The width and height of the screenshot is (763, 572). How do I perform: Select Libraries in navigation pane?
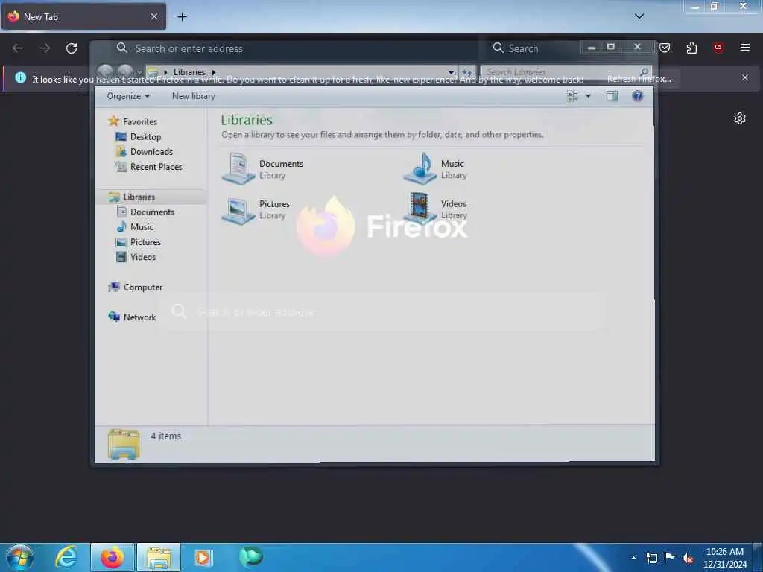coord(139,197)
